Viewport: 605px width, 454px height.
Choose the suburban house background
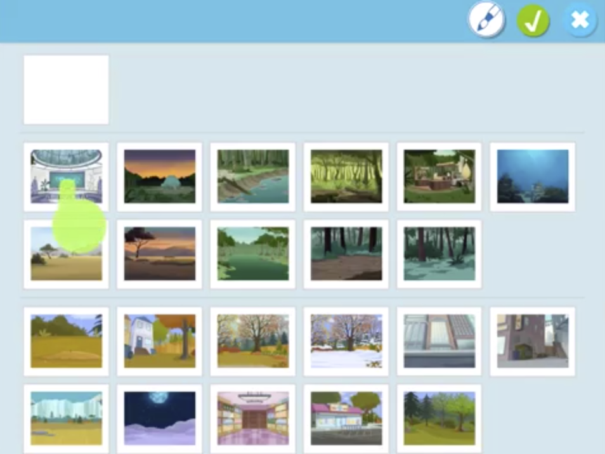[159, 341]
